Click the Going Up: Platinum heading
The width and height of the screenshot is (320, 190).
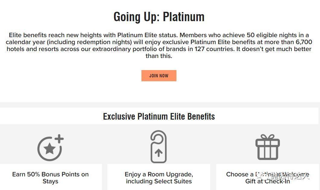tap(159, 17)
